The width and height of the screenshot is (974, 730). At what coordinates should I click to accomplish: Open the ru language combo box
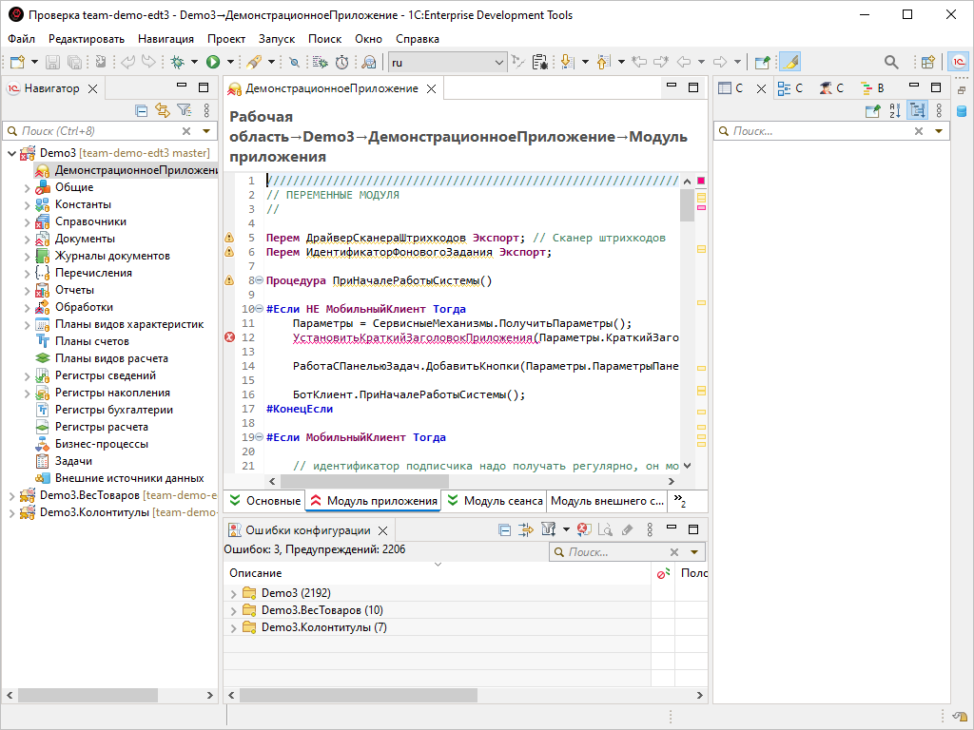tap(446, 62)
